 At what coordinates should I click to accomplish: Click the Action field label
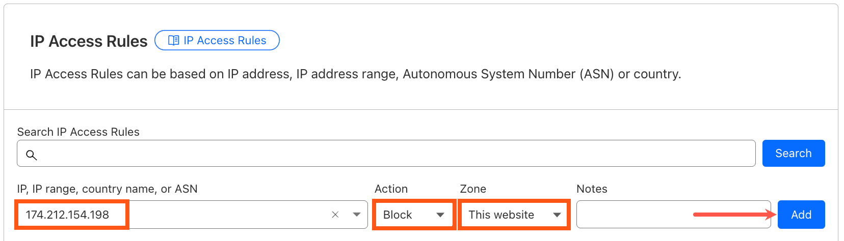(x=391, y=189)
